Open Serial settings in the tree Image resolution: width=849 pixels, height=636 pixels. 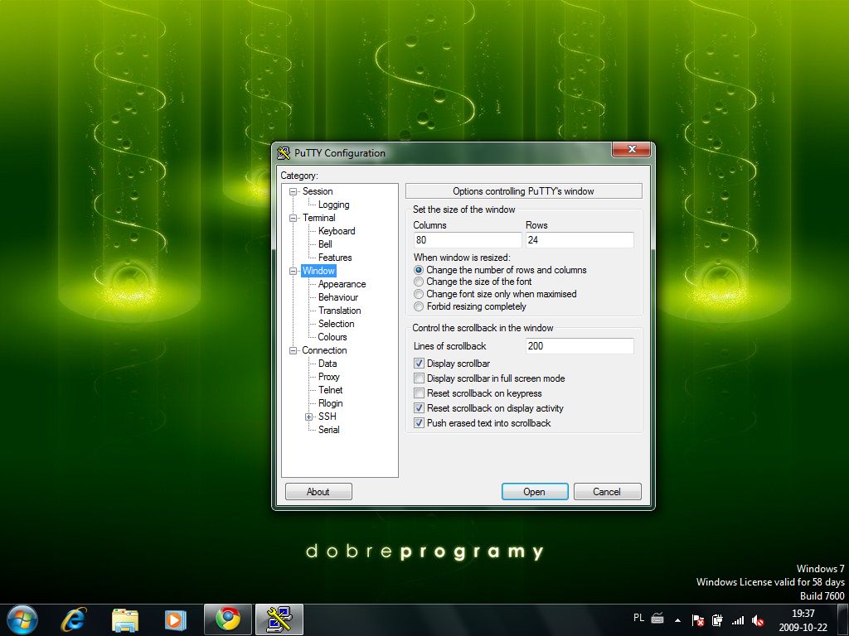328,430
